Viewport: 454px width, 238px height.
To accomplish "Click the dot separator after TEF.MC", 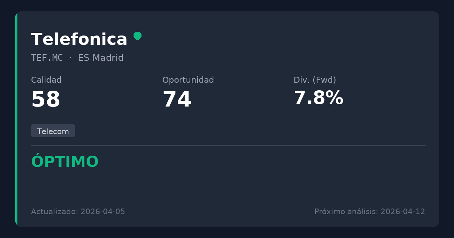I will 70,58.
